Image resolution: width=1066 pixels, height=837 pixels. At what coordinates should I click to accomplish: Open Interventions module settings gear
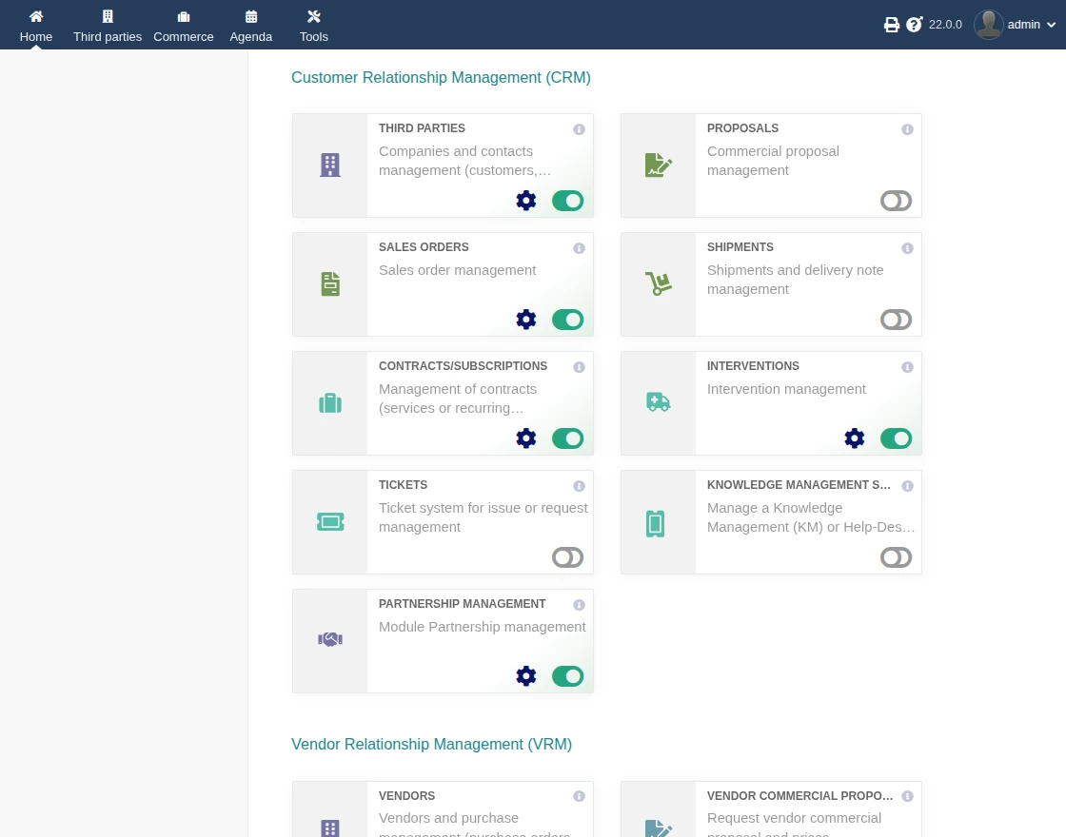point(854,438)
